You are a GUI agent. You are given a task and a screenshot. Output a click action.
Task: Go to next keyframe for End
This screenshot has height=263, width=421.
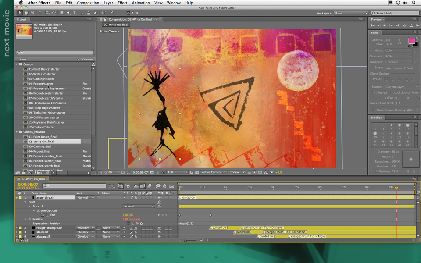[166, 215]
